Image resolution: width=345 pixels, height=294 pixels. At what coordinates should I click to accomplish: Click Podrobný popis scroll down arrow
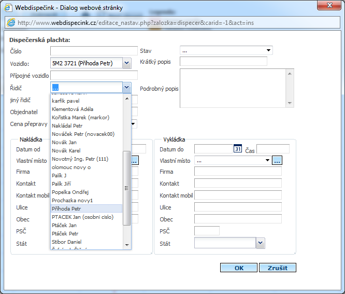290,103
